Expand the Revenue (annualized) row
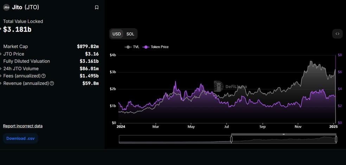Image resolution: width=346 pixels, height=165 pixels. (1, 83)
